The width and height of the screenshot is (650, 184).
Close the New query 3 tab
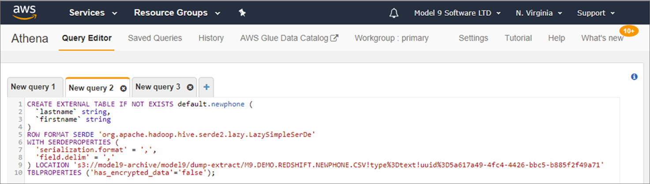tap(190, 87)
